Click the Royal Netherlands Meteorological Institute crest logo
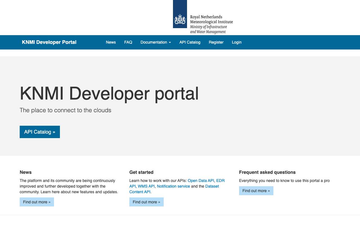Viewport: 360px width, 225px height. [x=180, y=14]
